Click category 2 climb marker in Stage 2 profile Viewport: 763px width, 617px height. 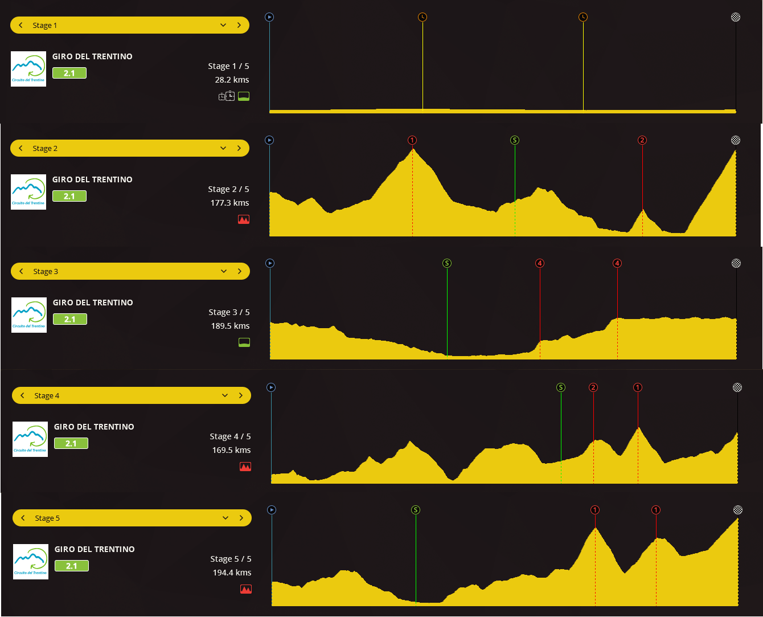pyautogui.click(x=642, y=140)
